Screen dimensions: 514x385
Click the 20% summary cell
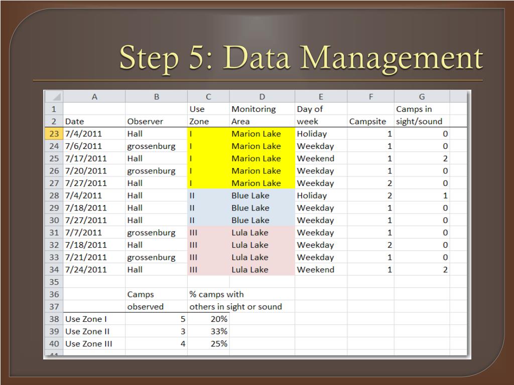(208, 319)
